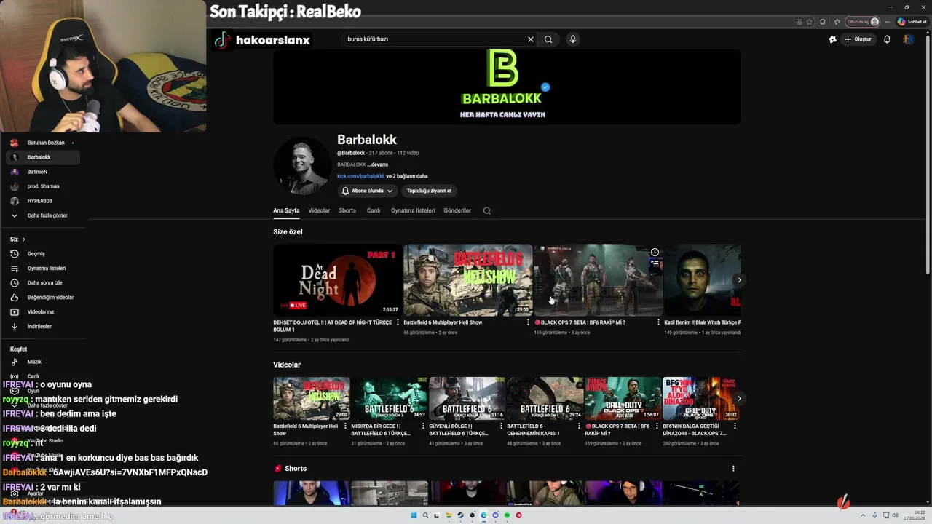Select Barbalokk in sidebar subscriptions
This screenshot has width=932, height=524.
[x=42, y=157]
